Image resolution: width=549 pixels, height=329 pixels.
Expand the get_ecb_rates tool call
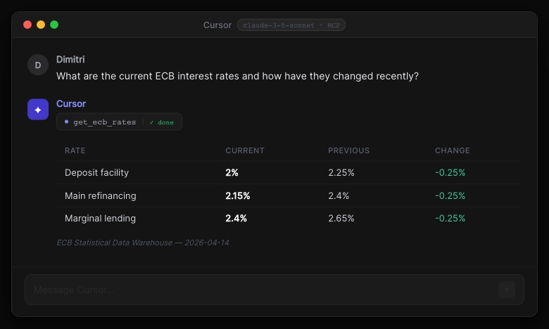coord(104,122)
